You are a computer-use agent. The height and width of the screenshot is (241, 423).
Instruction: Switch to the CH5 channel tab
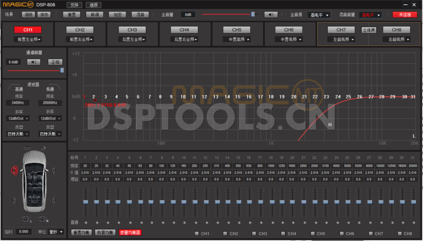point(236,30)
